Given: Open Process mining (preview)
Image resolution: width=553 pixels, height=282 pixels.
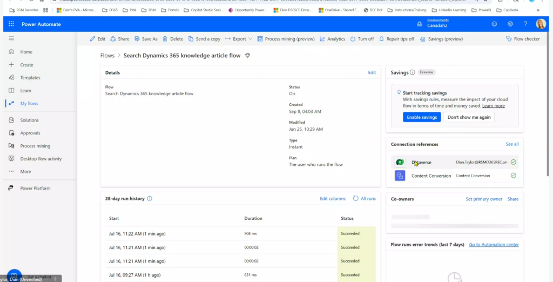Looking at the screenshot, I should pos(286,39).
